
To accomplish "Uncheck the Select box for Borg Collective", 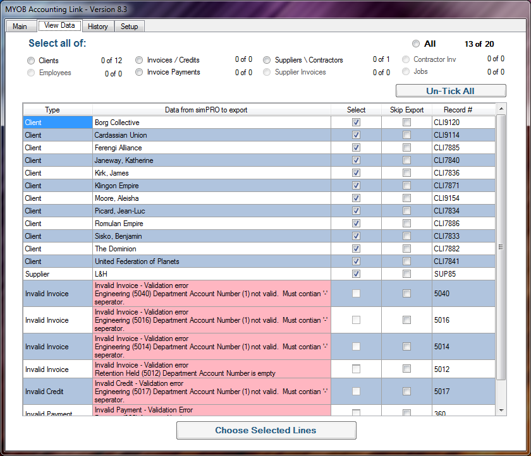I will coord(356,122).
